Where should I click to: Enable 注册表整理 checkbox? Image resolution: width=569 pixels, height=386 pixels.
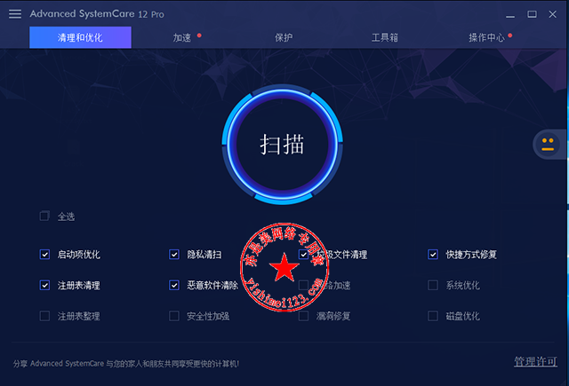tap(44, 316)
